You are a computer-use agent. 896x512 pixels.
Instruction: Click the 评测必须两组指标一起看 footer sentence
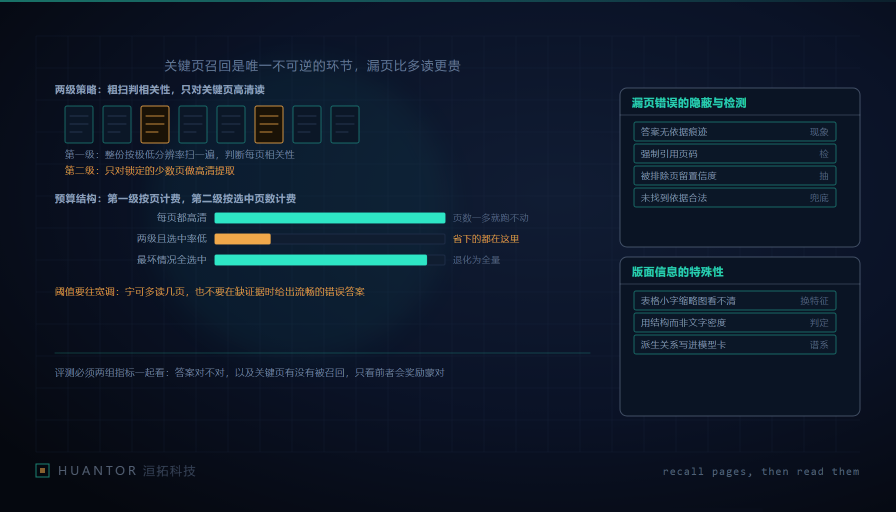point(249,373)
